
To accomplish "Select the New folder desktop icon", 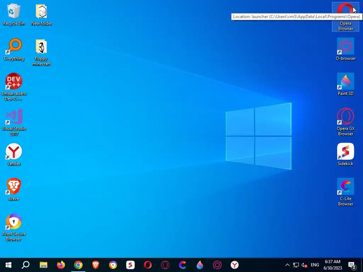I will (41, 14).
